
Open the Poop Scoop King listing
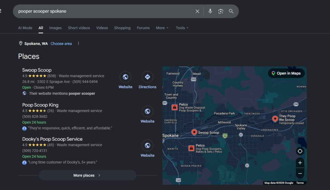point(40,105)
